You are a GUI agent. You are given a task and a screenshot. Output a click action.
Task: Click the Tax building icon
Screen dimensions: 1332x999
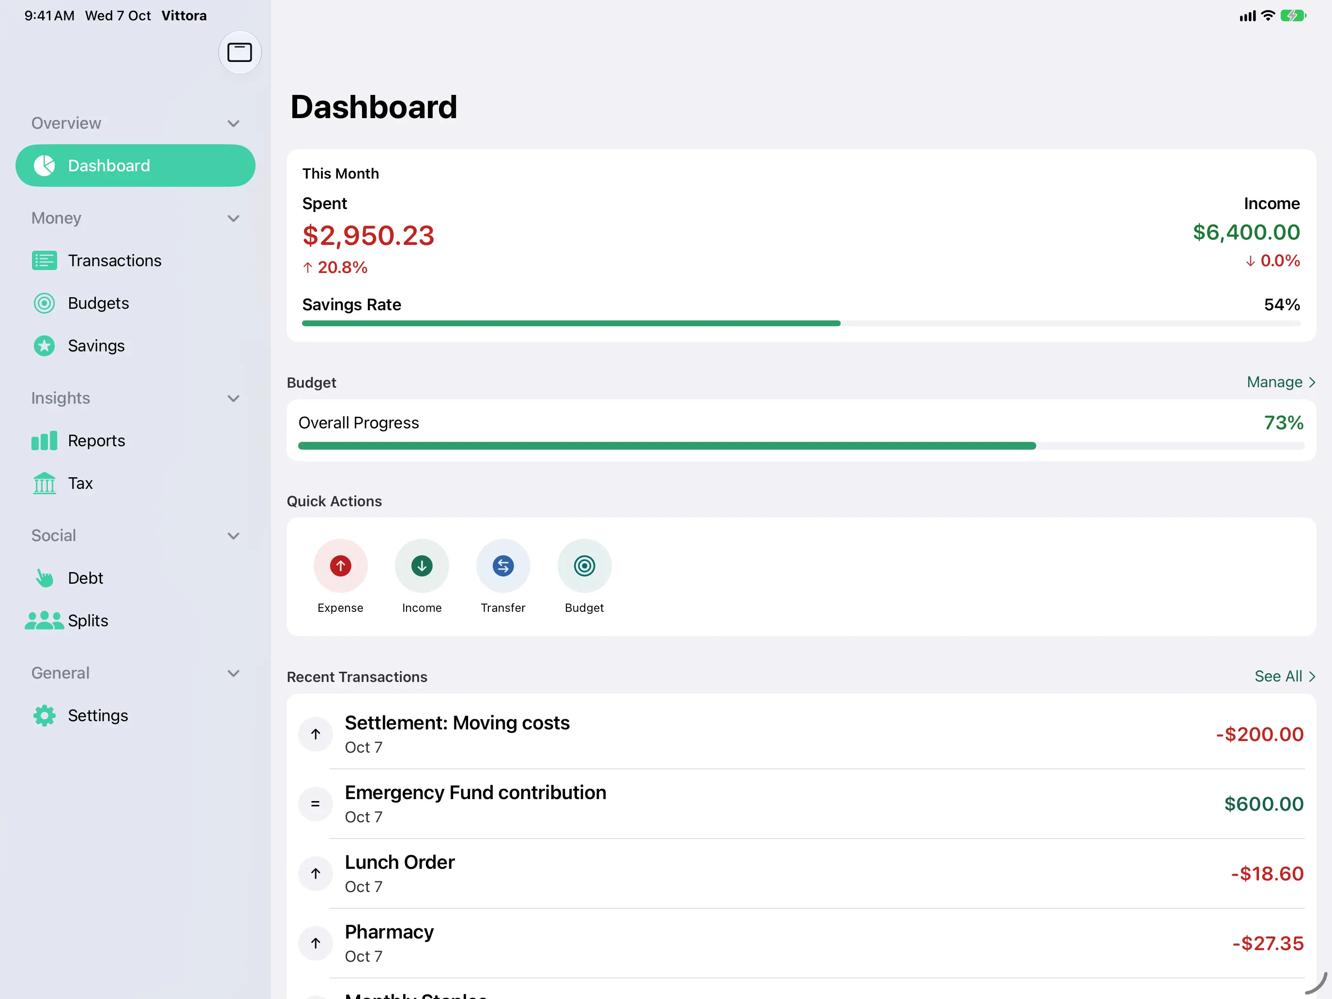(44, 484)
